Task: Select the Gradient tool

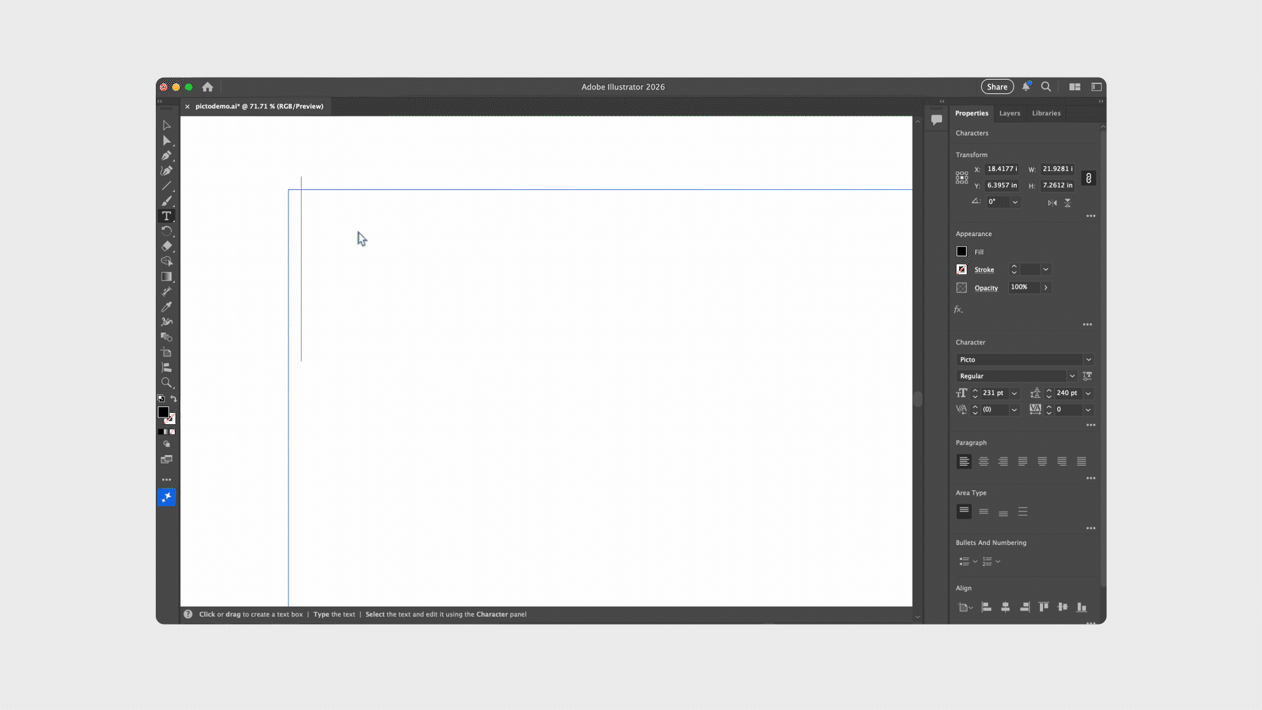Action: click(x=166, y=277)
